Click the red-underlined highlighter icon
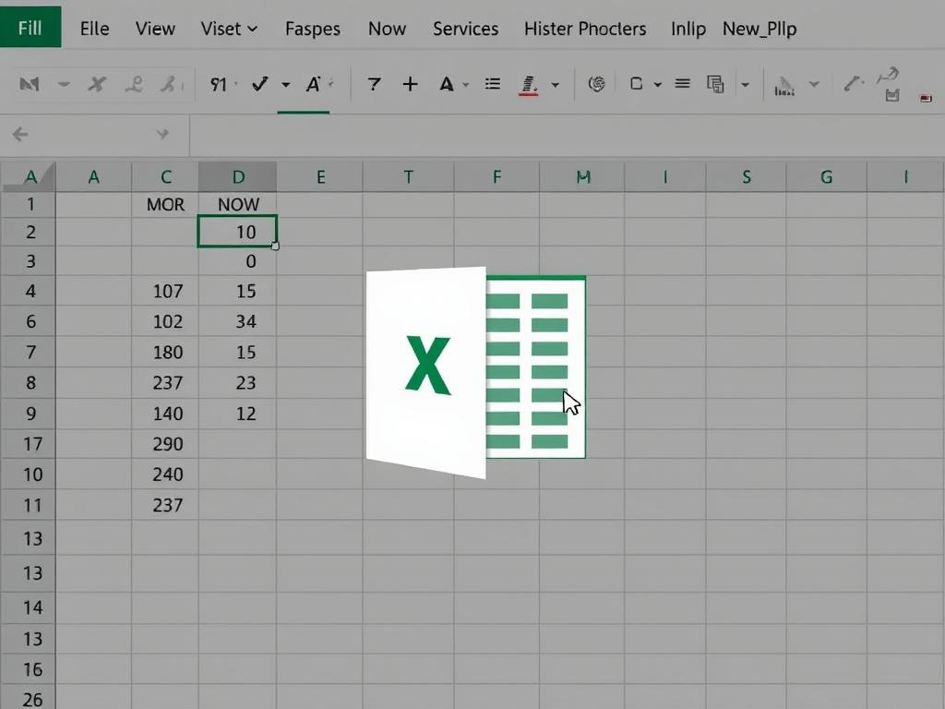Image resolution: width=945 pixels, height=709 pixels. coord(528,85)
